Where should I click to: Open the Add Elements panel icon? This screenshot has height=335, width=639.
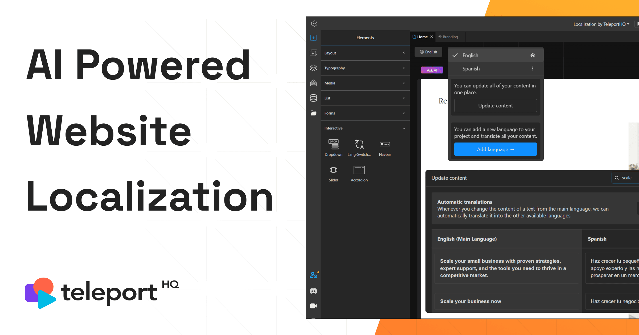pos(313,38)
